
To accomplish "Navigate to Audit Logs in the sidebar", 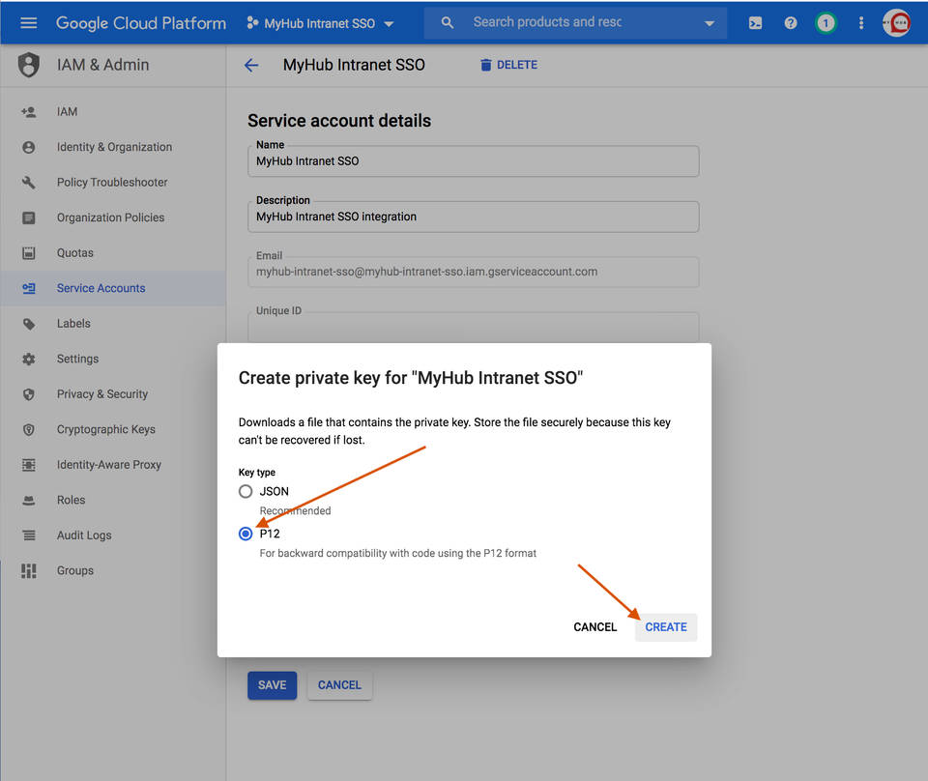I will (86, 535).
